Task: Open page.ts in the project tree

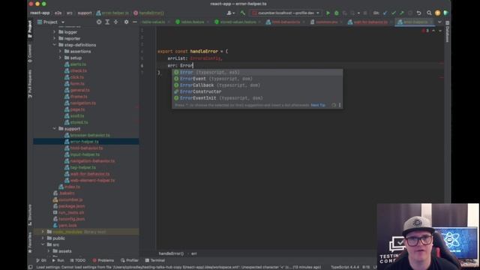Action: tap(75, 109)
